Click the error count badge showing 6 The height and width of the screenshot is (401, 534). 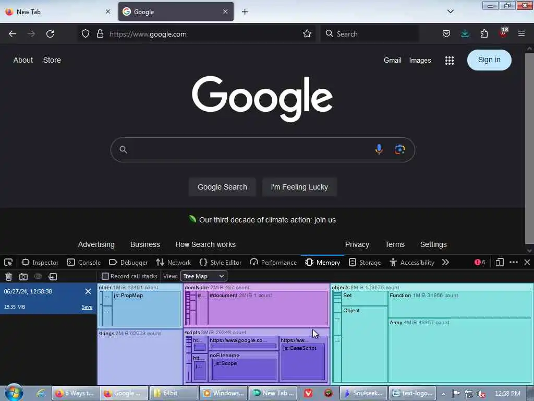[x=480, y=262]
